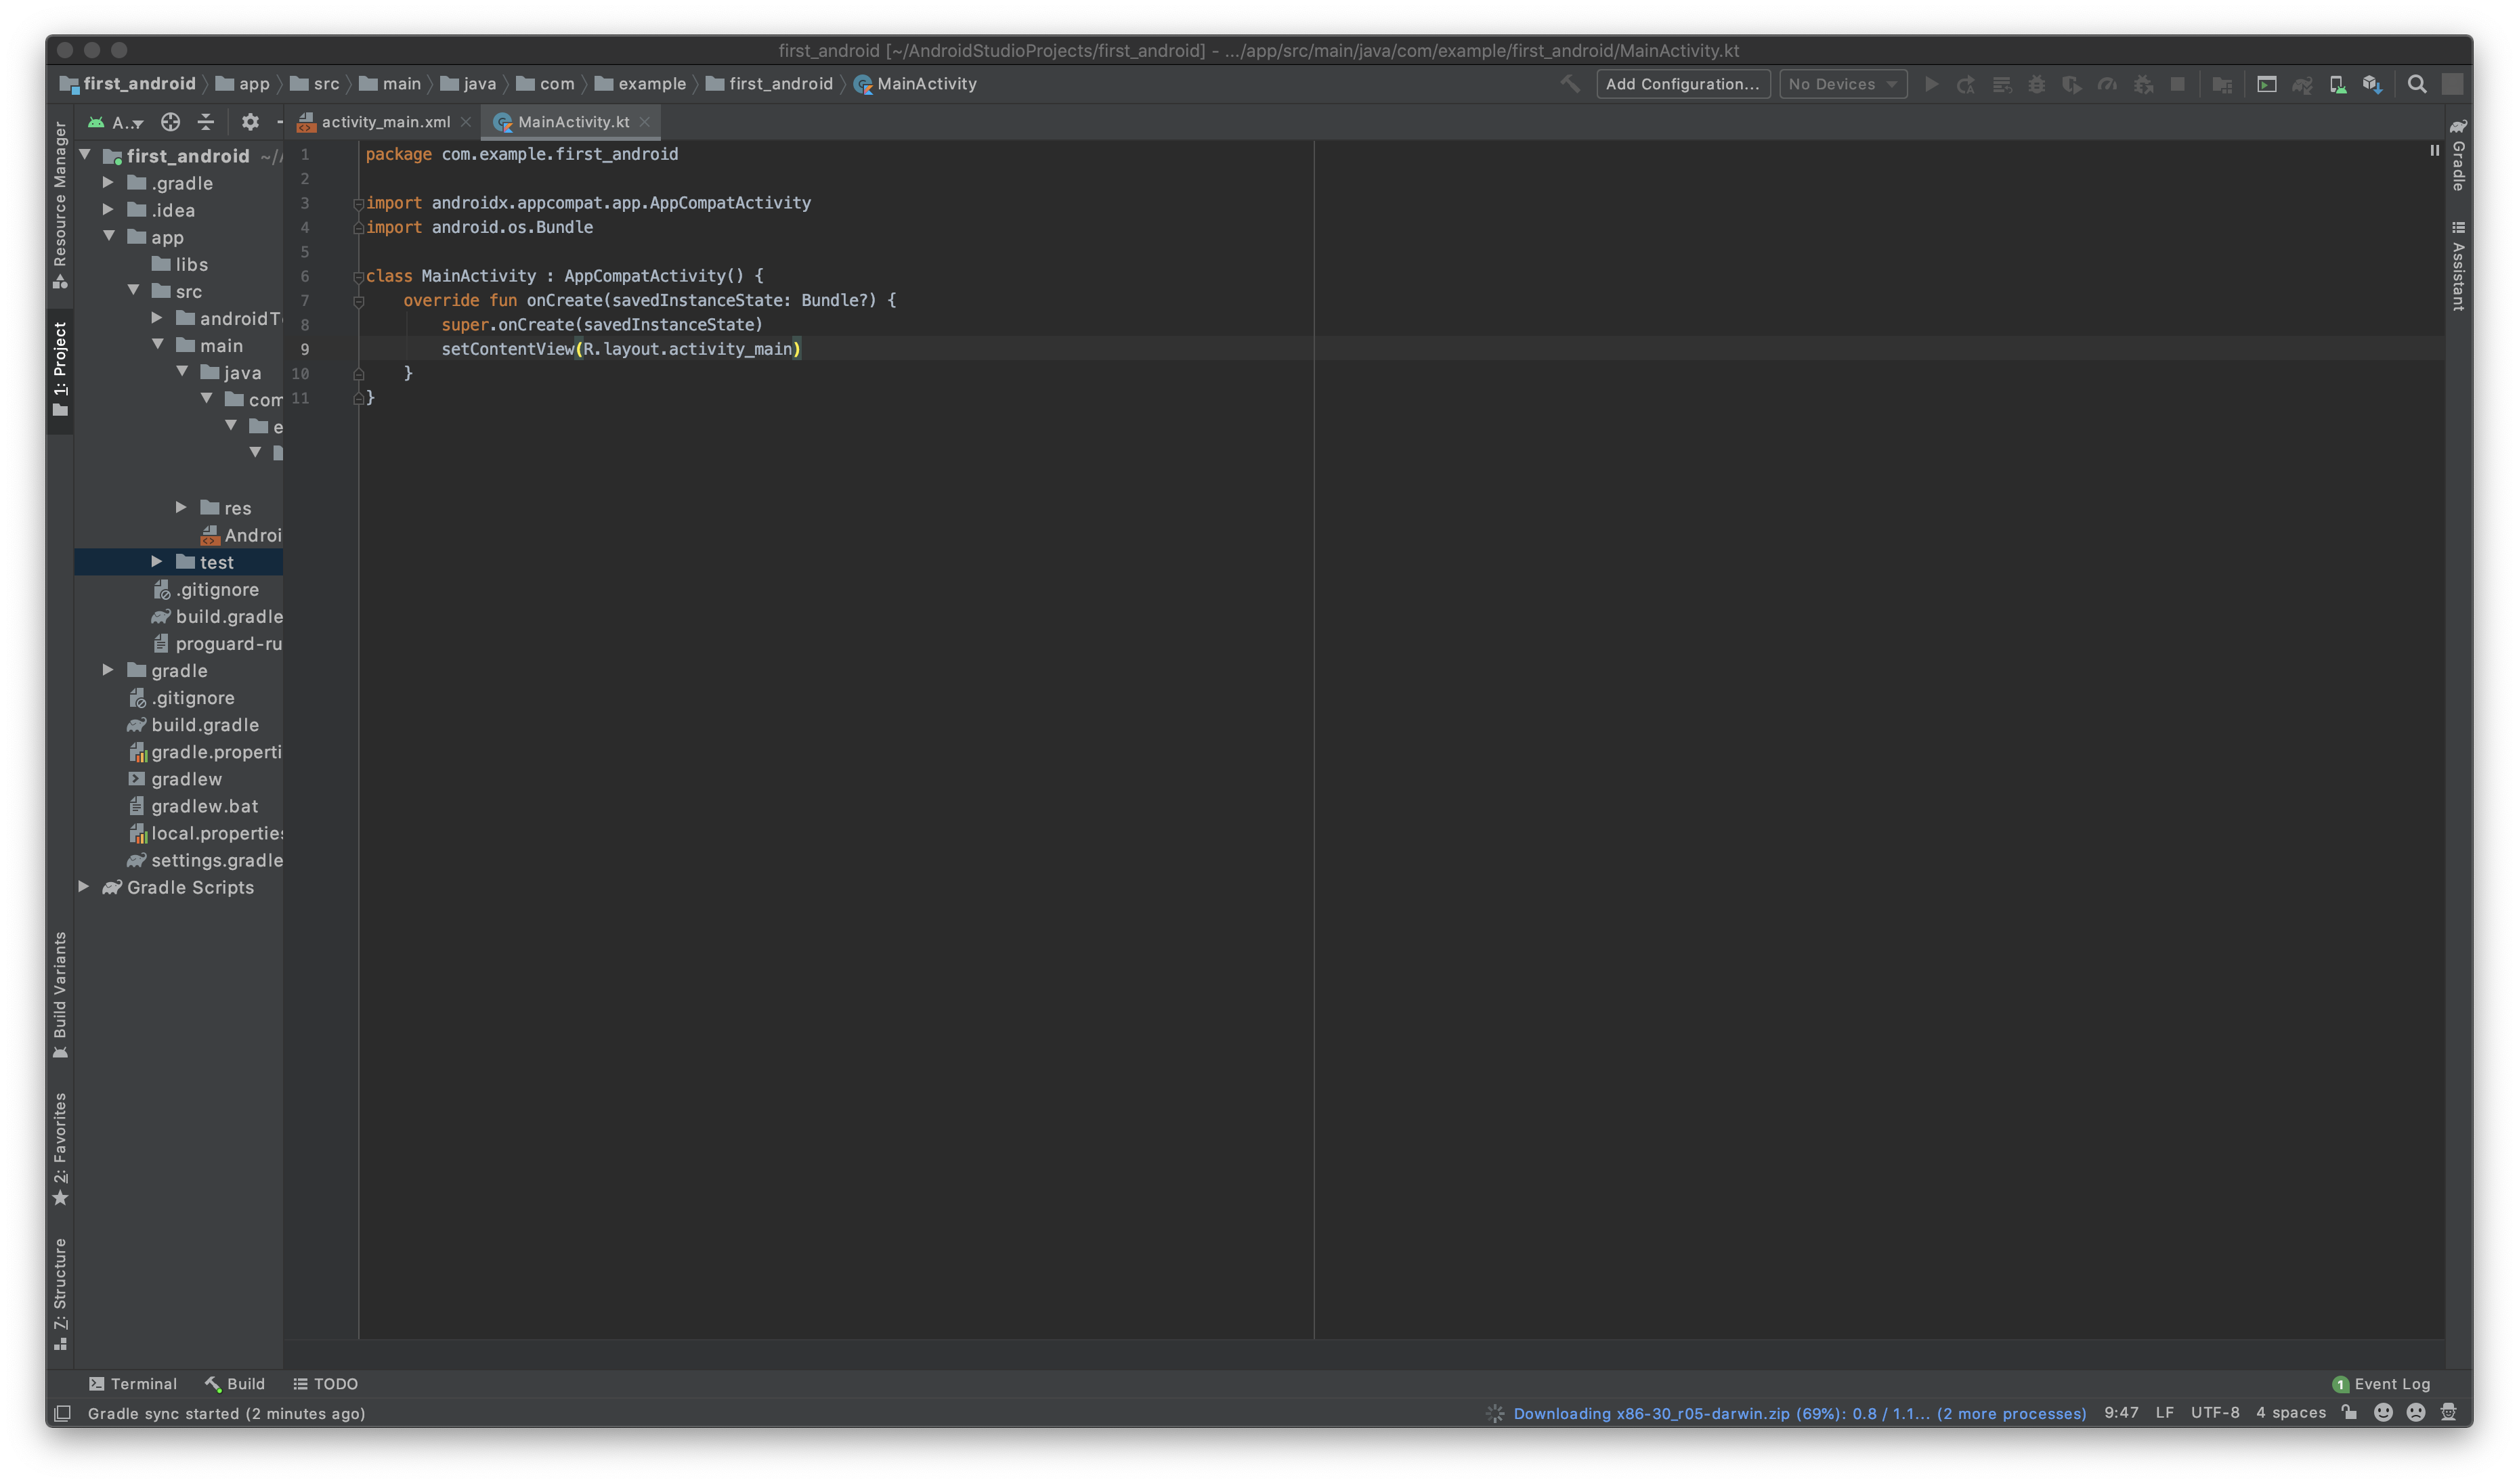Viewport: 2519px width, 1484px height.
Task: Toggle the Project tool window side tab
Action: point(60,366)
